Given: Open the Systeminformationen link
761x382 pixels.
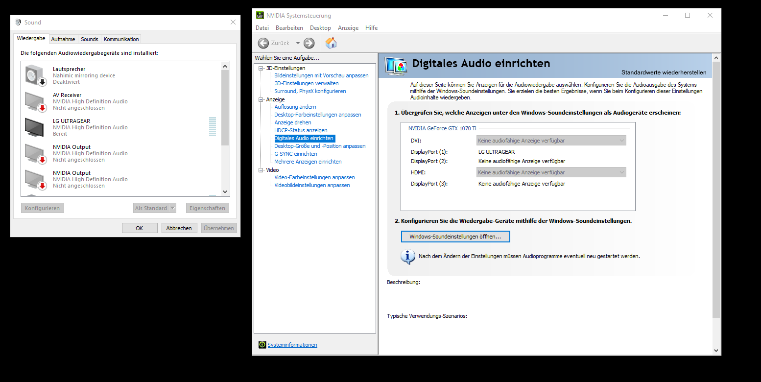Looking at the screenshot, I should [292, 345].
